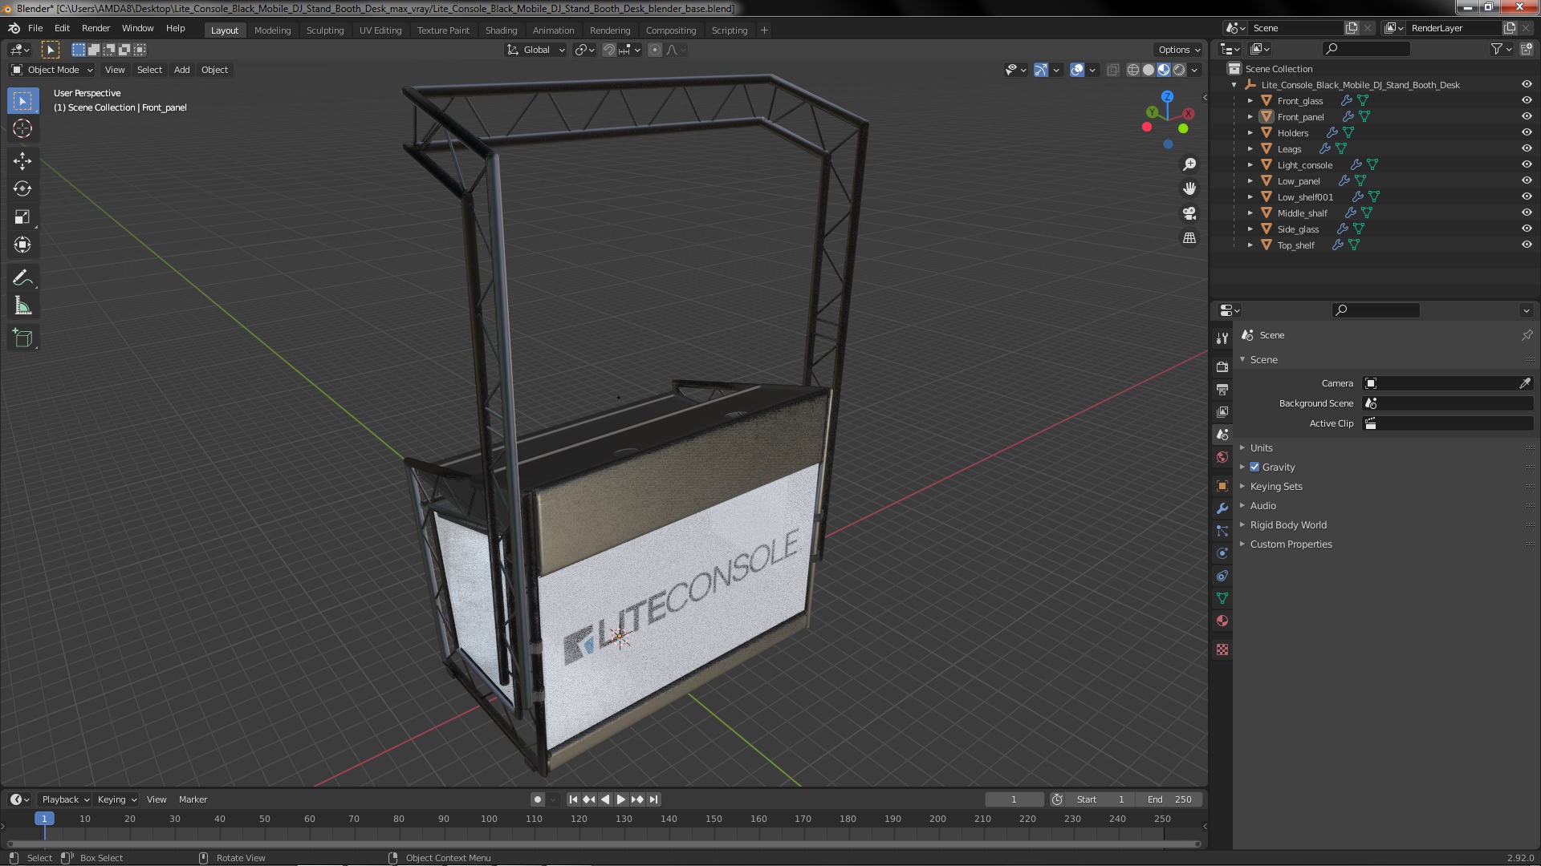The width and height of the screenshot is (1541, 866).
Task: Toggle X-ray mode in viewport header
Action: click(1112, 70)
